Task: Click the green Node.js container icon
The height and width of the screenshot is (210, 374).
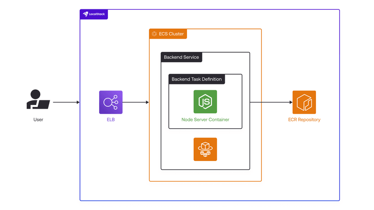Action: pyautogui.click(x=205, y=102)
